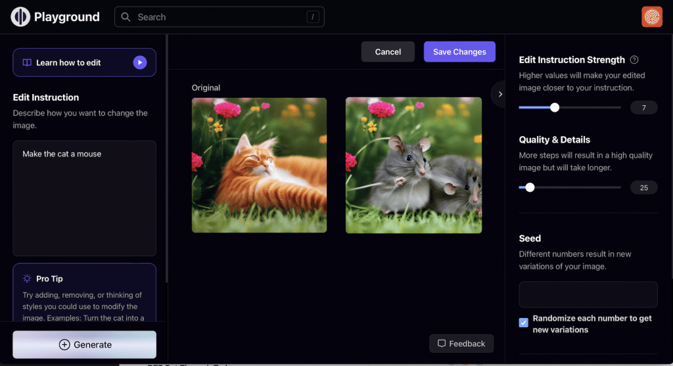The image size is (673, 366).
Task: Adjust the Quality & Details slider handle
Action: [530, 187]
